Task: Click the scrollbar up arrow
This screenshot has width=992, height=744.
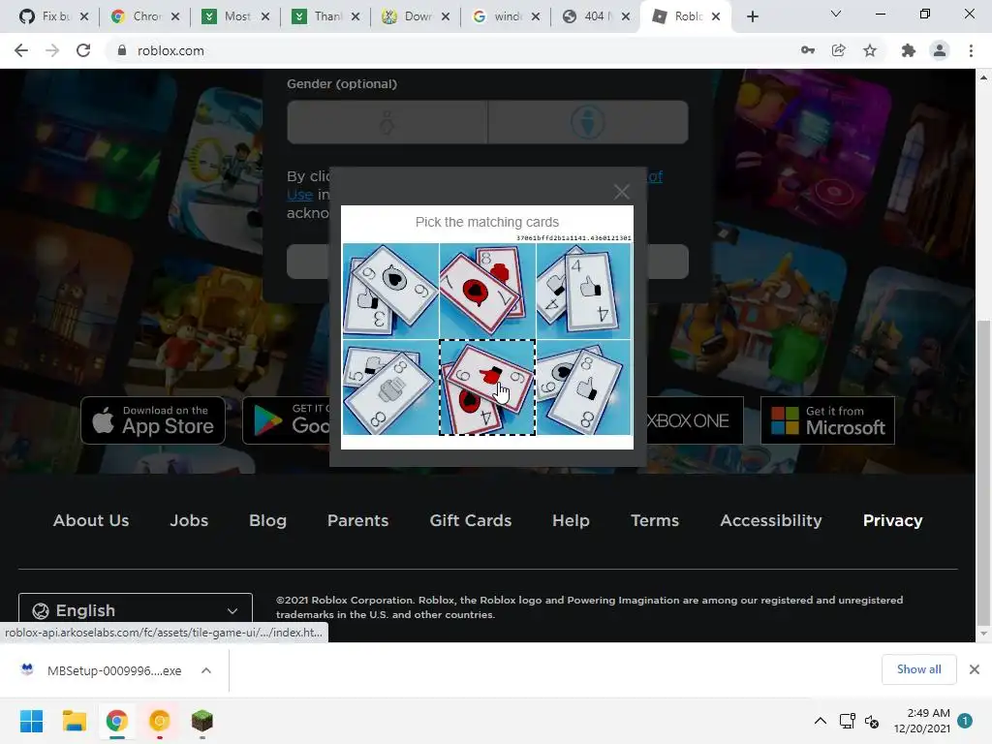Action: 983,77
